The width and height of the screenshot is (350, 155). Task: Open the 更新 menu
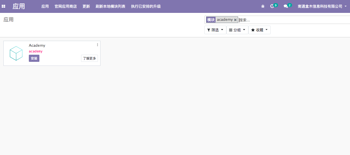[86, 6]
